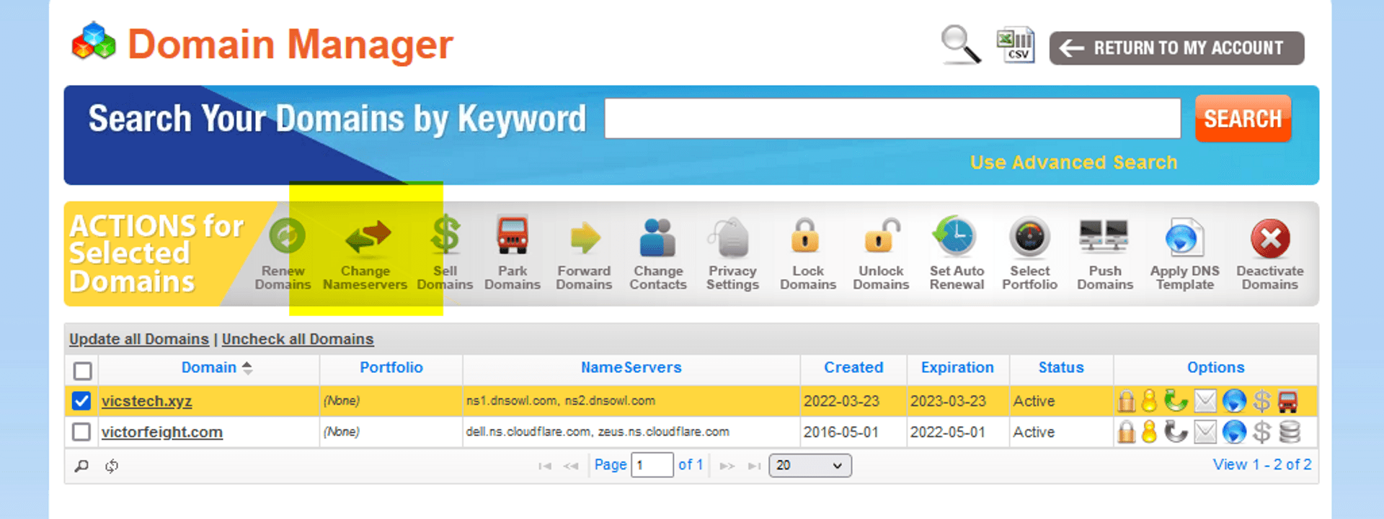Go to the first page arrow
Screen dimensions: 1384x519
pyautogui.click(x=545, y=466)
